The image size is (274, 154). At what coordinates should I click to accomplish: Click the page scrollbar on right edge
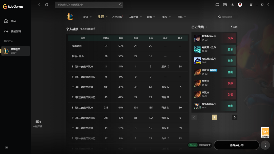pos(273,76)
